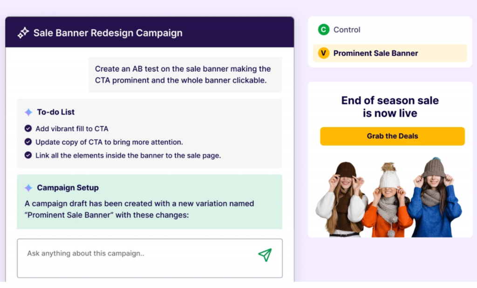The width and height of the screenshot is (477, 288).
Task: Click the 'End of season sale' headline
Action: 390,107
